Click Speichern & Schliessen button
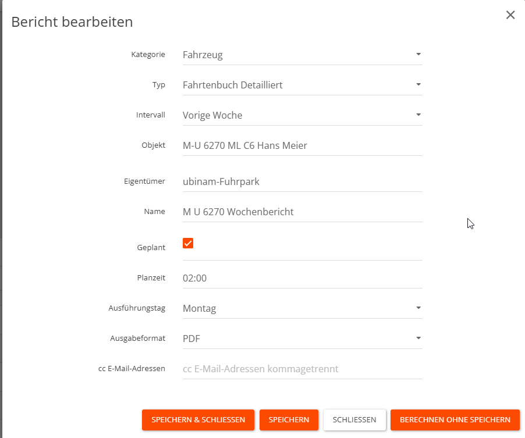This screenshot has height=438, width=525. (198, 419)
